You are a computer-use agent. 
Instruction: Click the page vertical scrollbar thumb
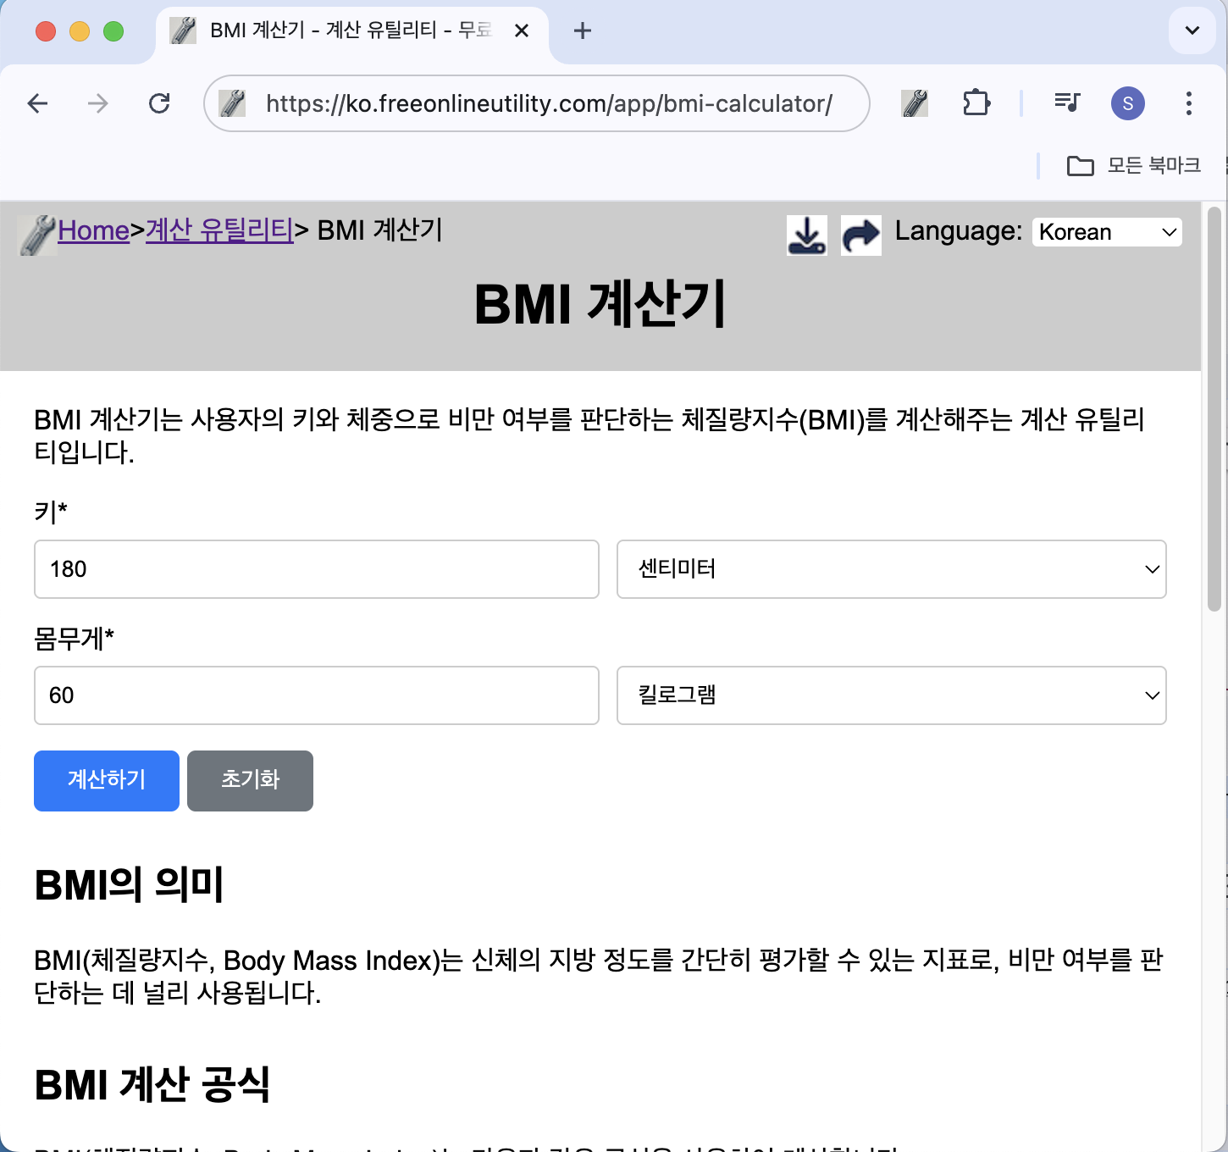1214,408
